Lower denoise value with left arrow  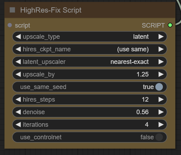tap(18, 112)
